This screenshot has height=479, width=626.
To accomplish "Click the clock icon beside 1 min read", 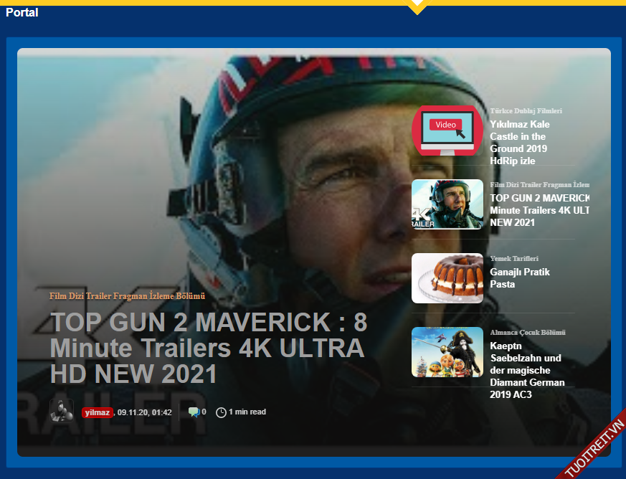I will tap(221, 412).
